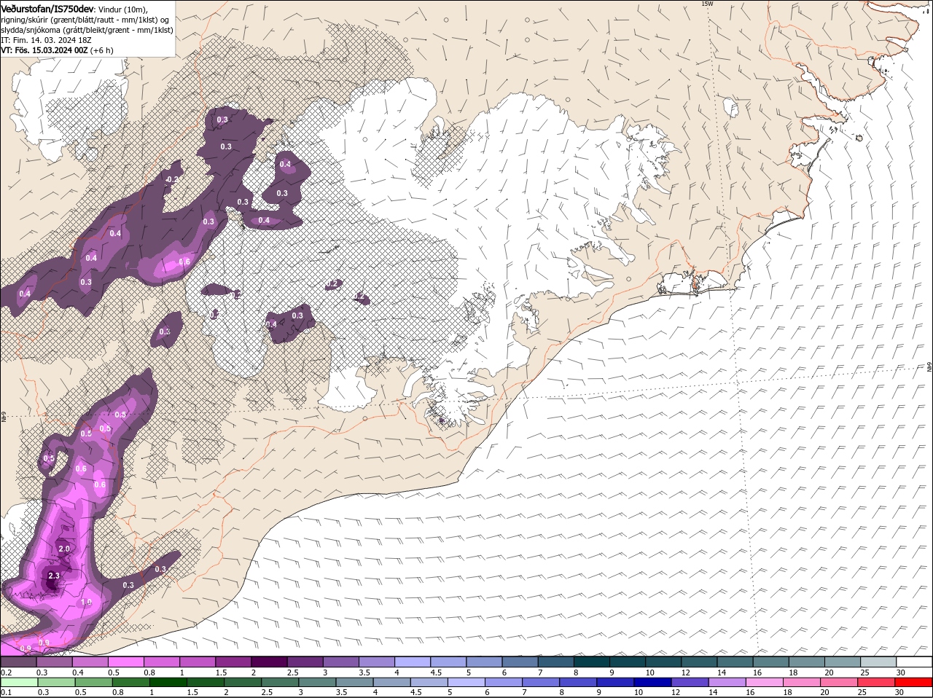
Task: Click the 'Veðurstofan/IS750dev' title text
Action: [47, 9]
